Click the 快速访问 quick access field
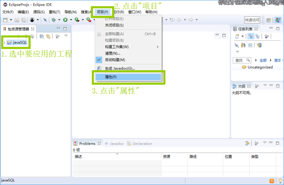The height and width of the screenshot is (185, 284). pos(252,20)
